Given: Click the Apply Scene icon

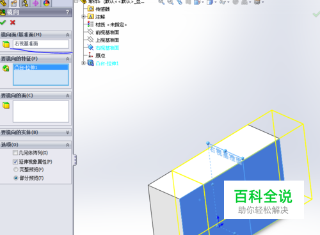Looking at the screenshot, I should point(244,2).
